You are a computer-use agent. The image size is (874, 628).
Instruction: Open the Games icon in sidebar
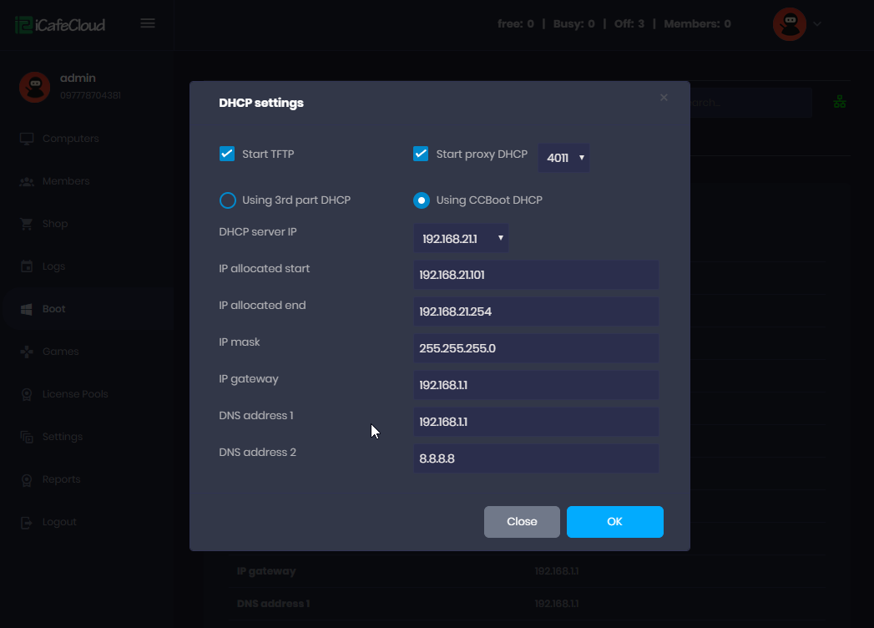26,351
